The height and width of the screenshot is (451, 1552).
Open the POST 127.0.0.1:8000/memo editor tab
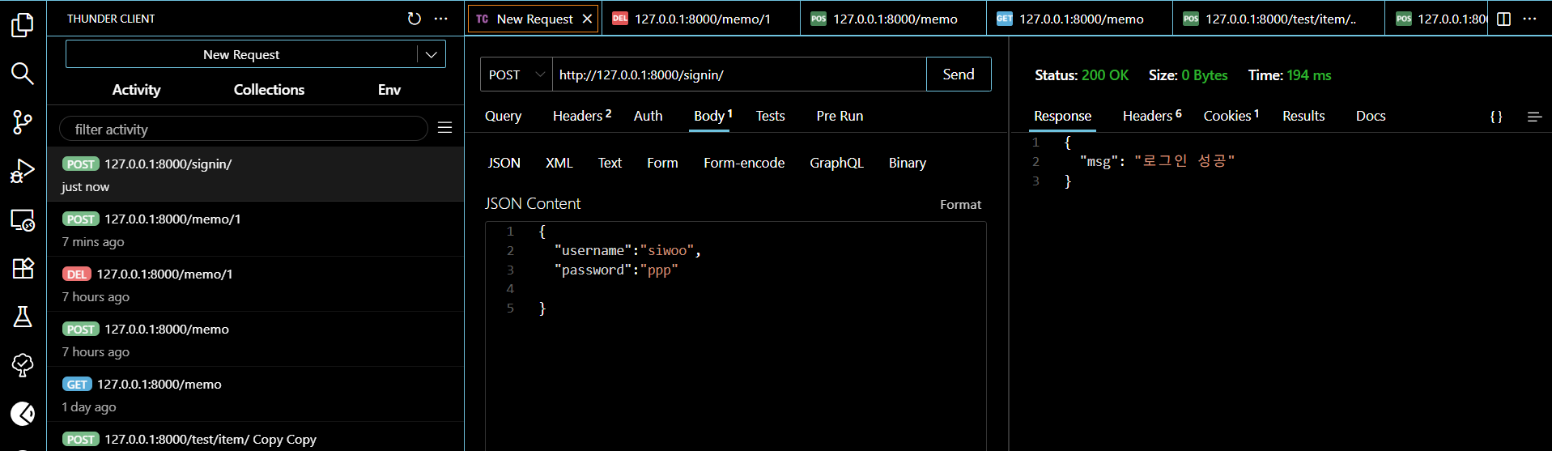893,19
